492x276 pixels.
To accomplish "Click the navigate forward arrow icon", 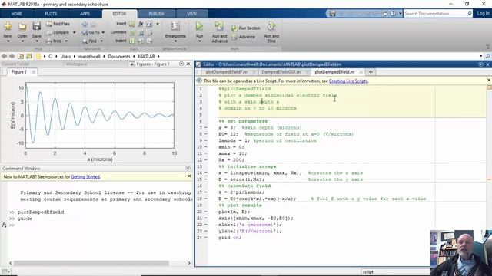I will click(x=12, y=56).
